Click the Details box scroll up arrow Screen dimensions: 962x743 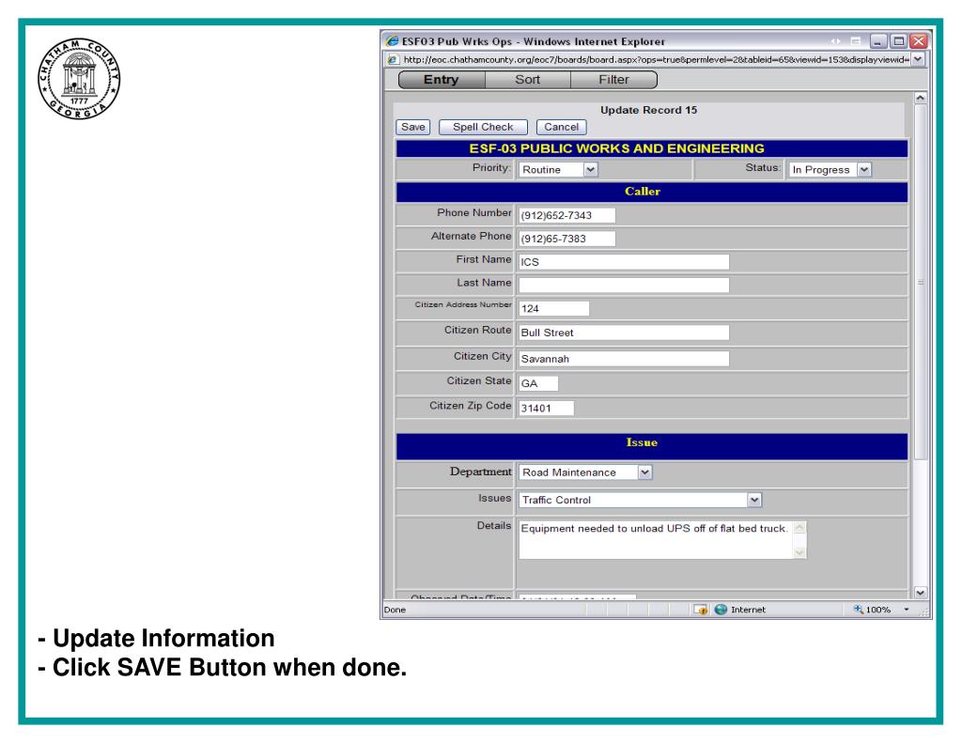799,528
